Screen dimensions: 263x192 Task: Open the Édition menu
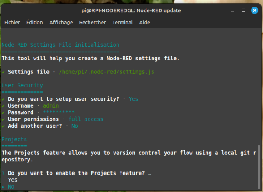point(35,22)
